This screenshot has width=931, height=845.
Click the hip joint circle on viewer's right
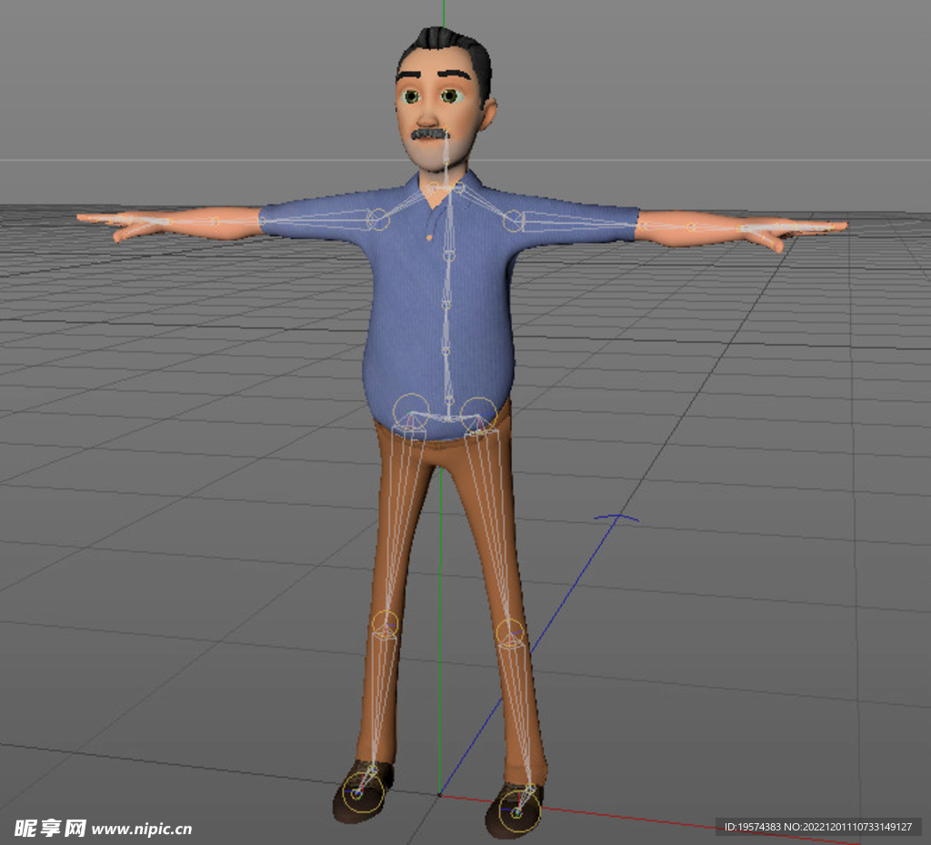point(478,414)
